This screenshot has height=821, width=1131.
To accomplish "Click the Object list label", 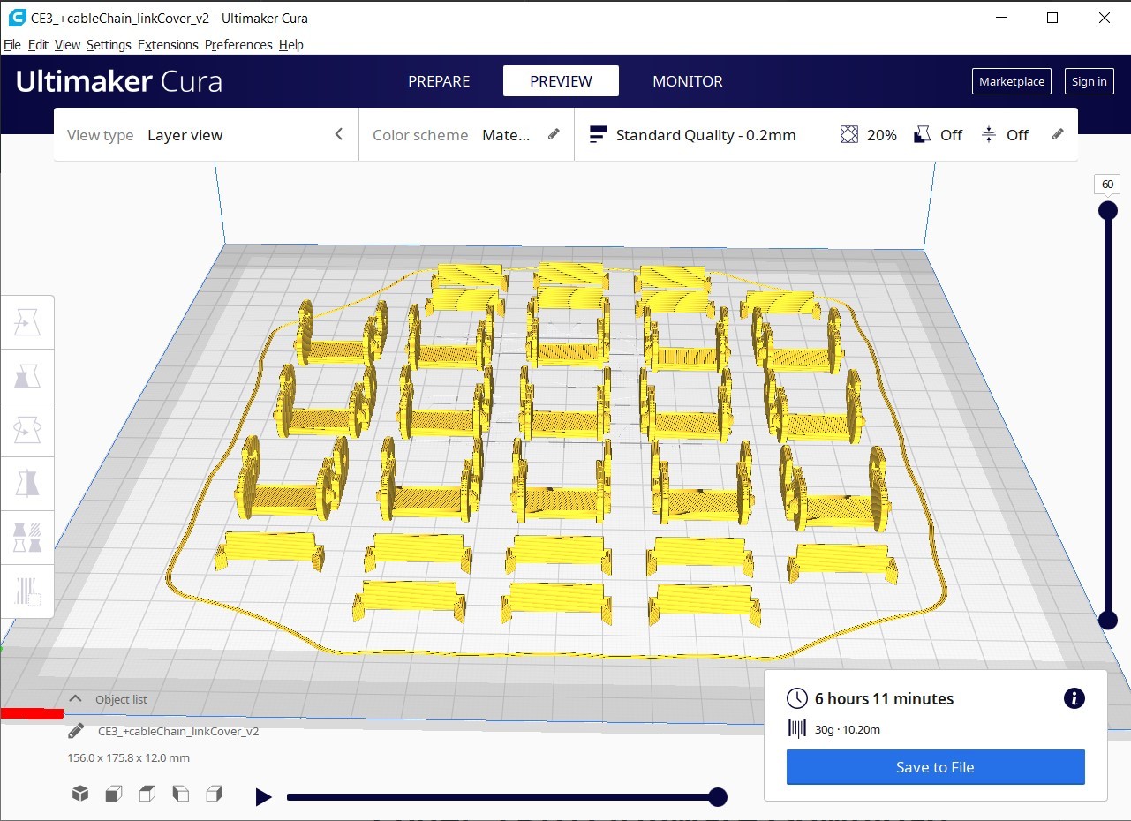I will 121,699.
